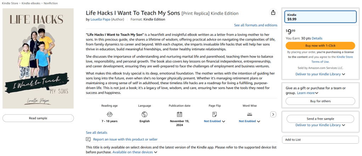The width and height of the screenshot is (362, 156).
Task: Click the Word Wise icon
Action: (249, 114)
